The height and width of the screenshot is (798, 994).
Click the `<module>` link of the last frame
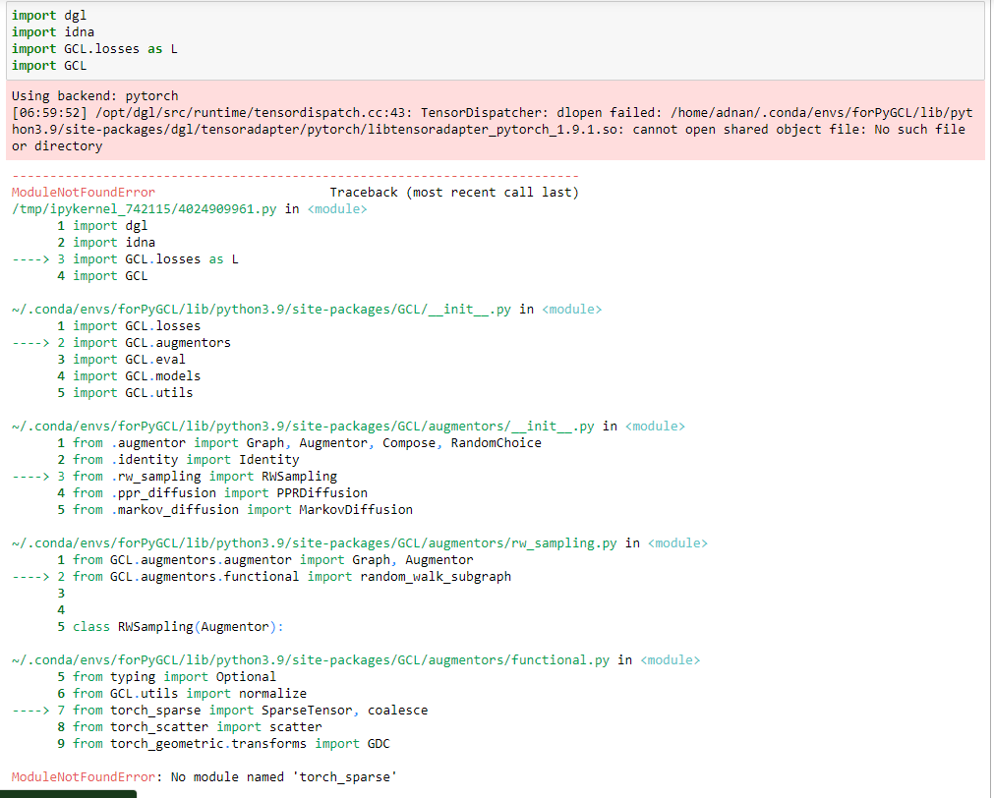pyautogui.click(x=670, y=659)
